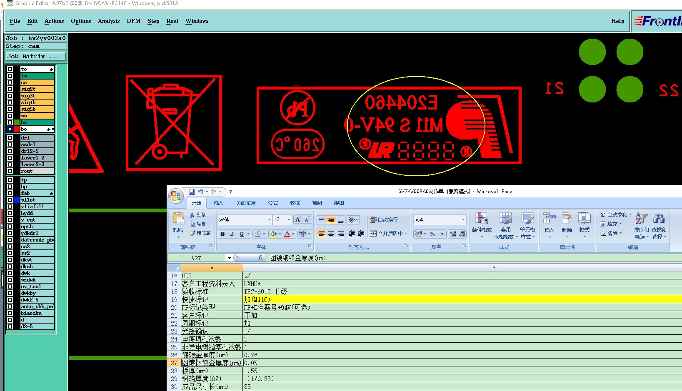Click the fx insert function icon
The image size is (682, 391).
[x=260, y=258]
